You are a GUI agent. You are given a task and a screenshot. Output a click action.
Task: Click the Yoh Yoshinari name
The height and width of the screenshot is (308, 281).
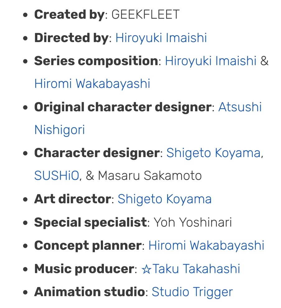[x=193, y=222]
